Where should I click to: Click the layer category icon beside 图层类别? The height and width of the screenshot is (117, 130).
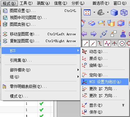(x=5, y=24)
